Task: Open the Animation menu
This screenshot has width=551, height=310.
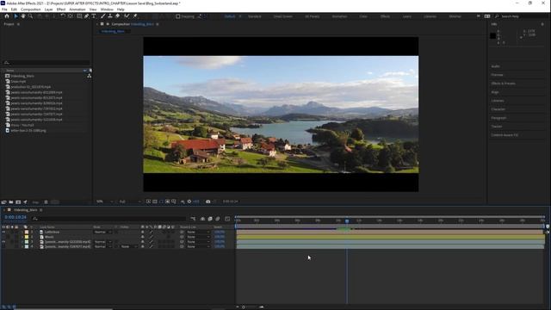Action: [77, 9]
